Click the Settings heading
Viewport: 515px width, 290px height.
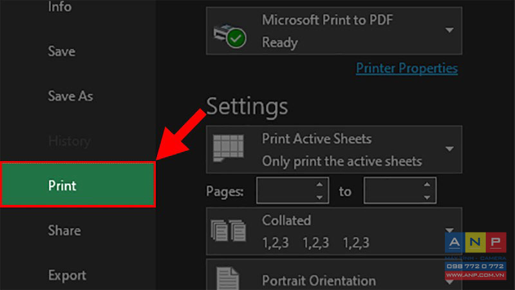247,107
